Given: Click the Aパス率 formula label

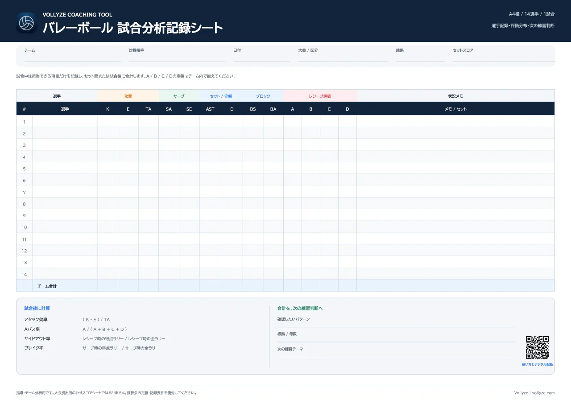Looking at the screenshot, I should coord(32,329).
